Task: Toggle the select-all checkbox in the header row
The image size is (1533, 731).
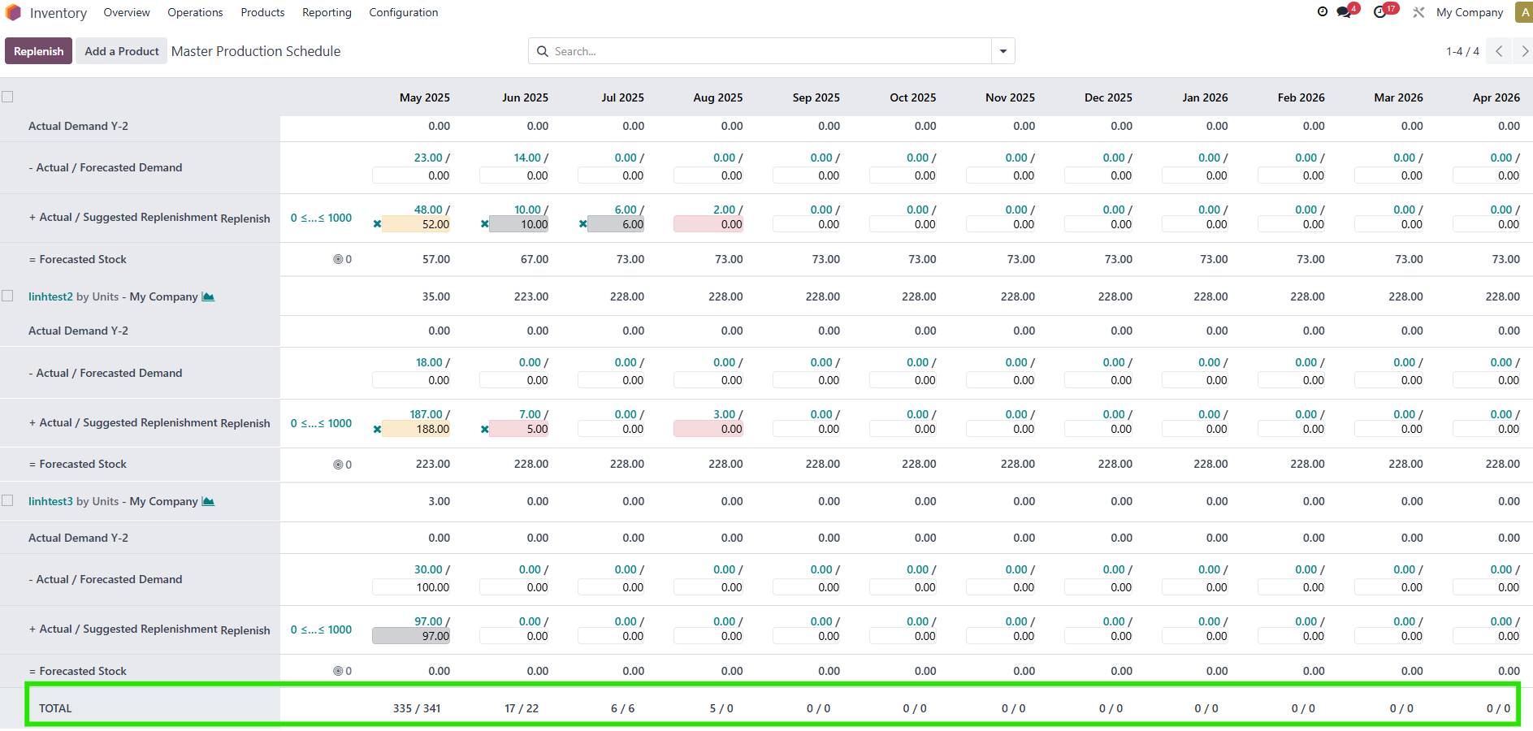Action: point(8,97)
